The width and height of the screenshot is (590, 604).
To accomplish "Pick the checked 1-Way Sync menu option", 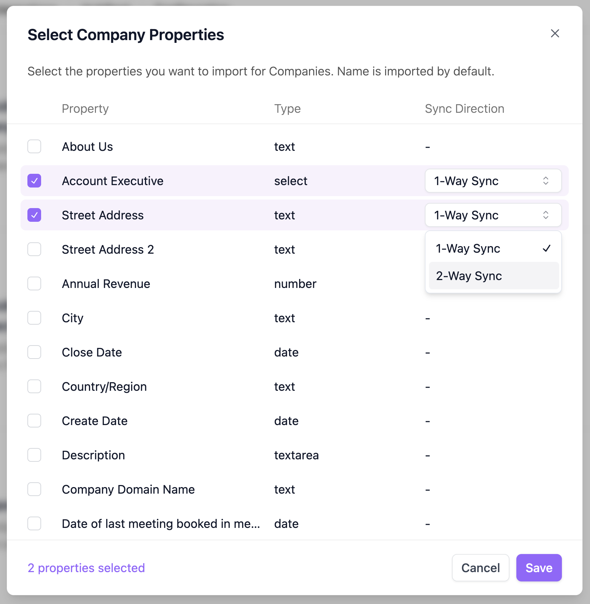I will pos(493,249).
